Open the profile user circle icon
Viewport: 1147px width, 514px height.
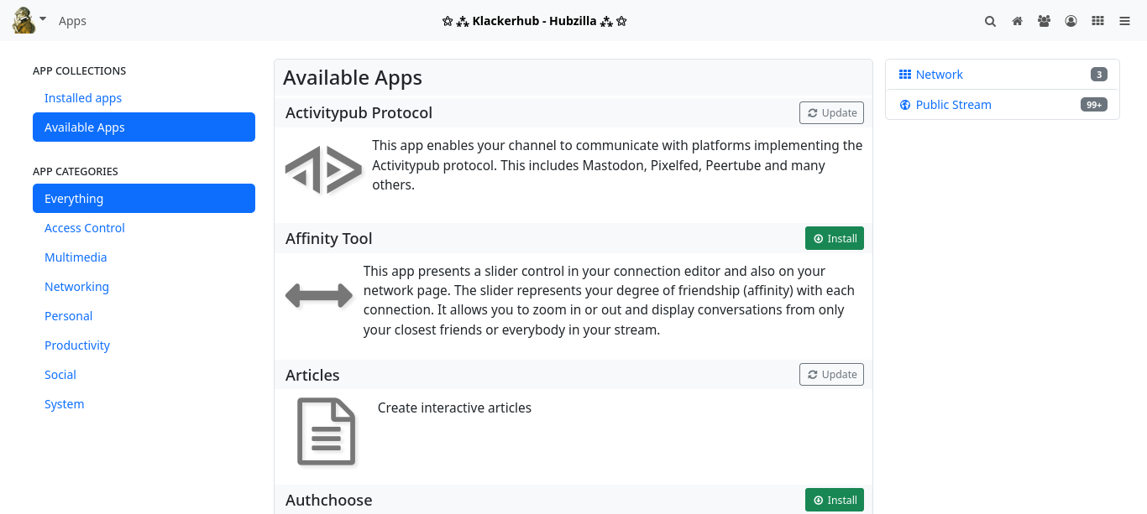[x=1071, y=21]
